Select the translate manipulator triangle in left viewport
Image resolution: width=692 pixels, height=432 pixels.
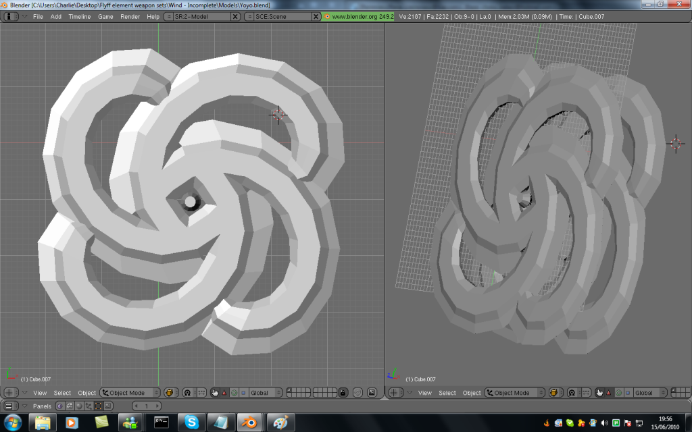coord(224,393)
